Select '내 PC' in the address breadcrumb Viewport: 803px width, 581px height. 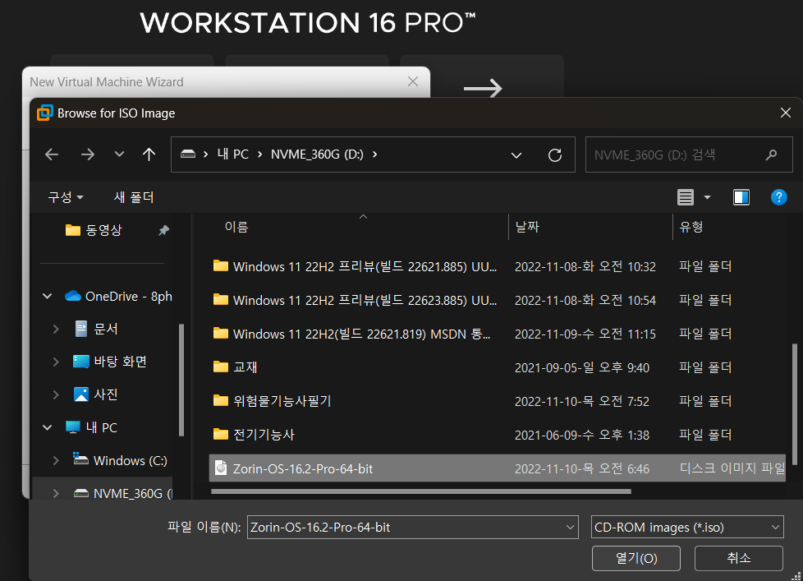pos(233,154)
